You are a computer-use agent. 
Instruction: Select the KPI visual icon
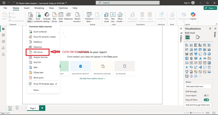pos(196,63)
